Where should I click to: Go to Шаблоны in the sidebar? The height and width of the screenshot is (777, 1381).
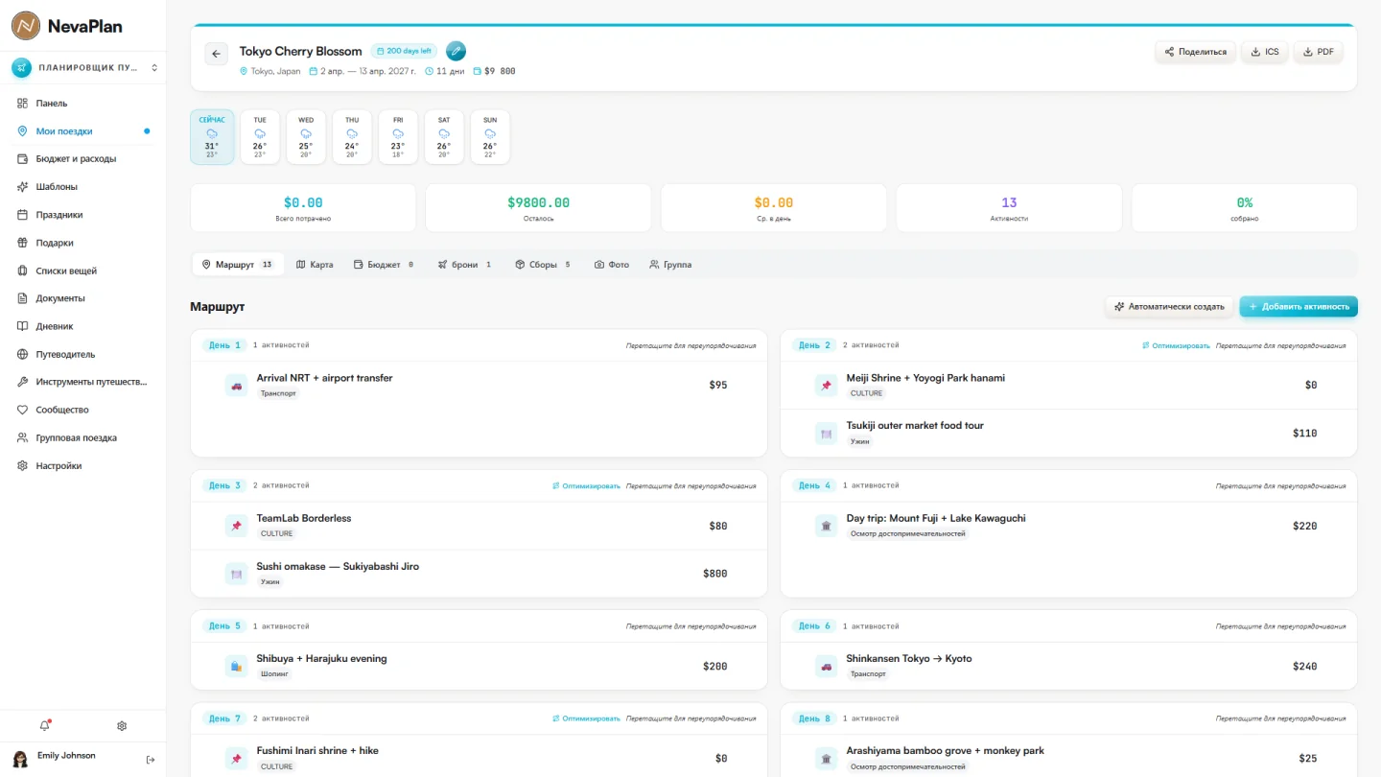pos(82,187)
